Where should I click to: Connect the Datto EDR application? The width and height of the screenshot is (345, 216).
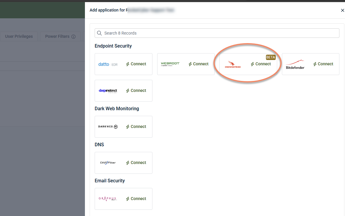[136, 64]
